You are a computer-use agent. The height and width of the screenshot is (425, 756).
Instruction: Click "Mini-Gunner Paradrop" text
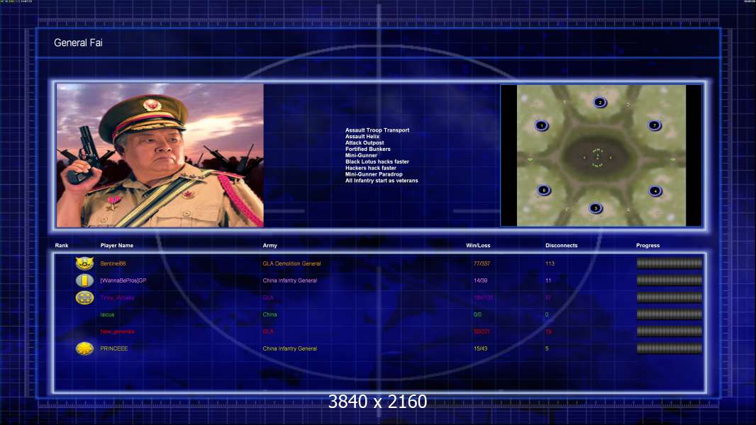(374, 174)
